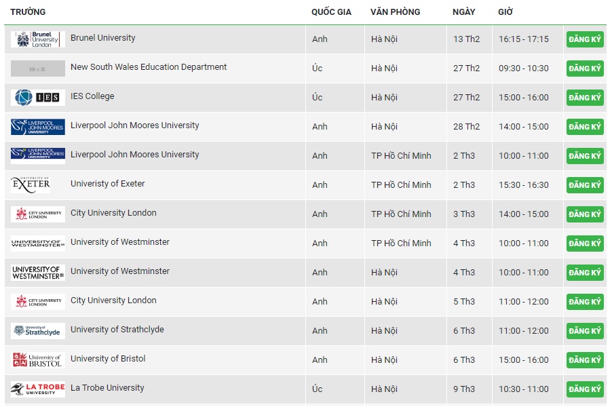Image resolution: width=612 pixels, height=409 pixels.
Task: Click City University London logo for 5 Th3
Action: click(38, 302)
